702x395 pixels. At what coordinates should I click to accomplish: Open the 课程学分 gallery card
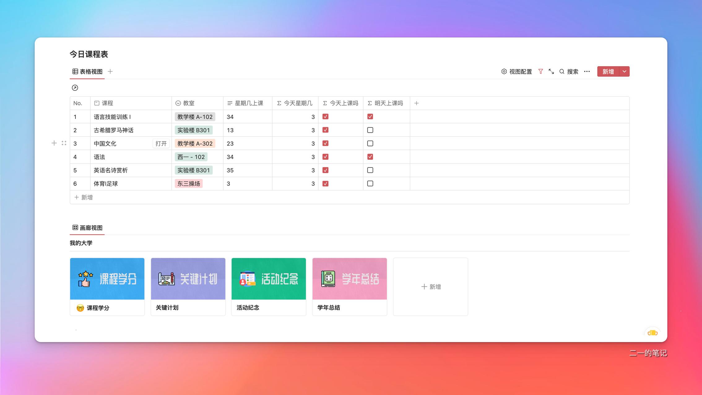[107, 279]
